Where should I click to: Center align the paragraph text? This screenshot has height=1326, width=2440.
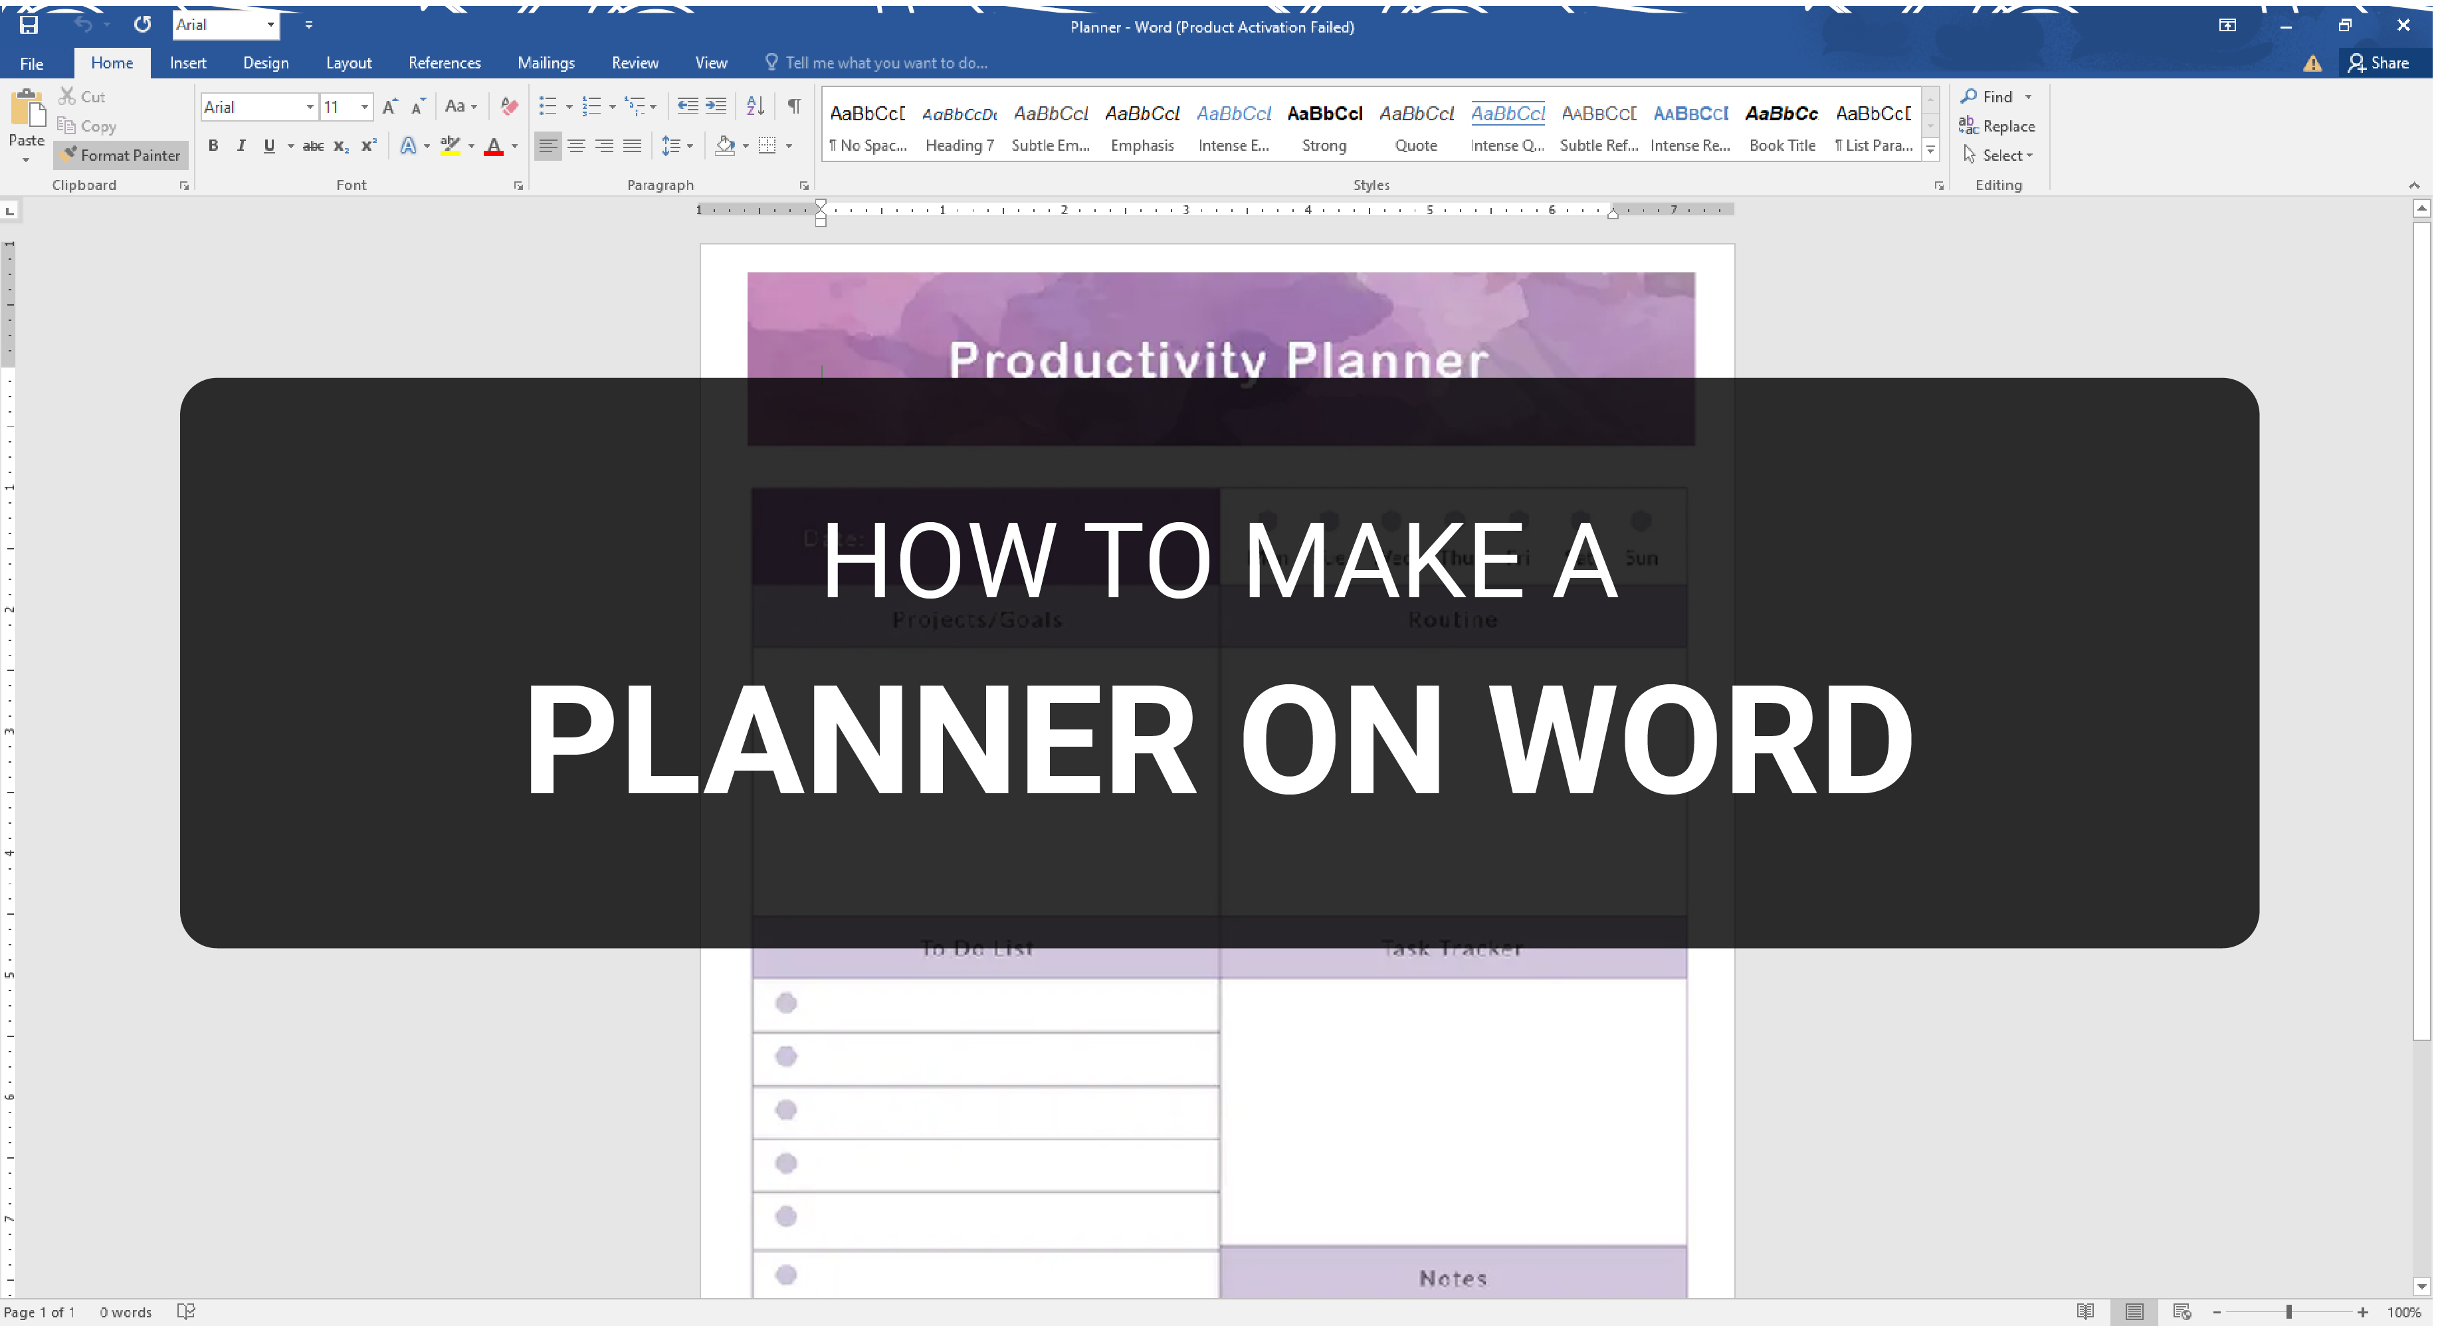576,146
